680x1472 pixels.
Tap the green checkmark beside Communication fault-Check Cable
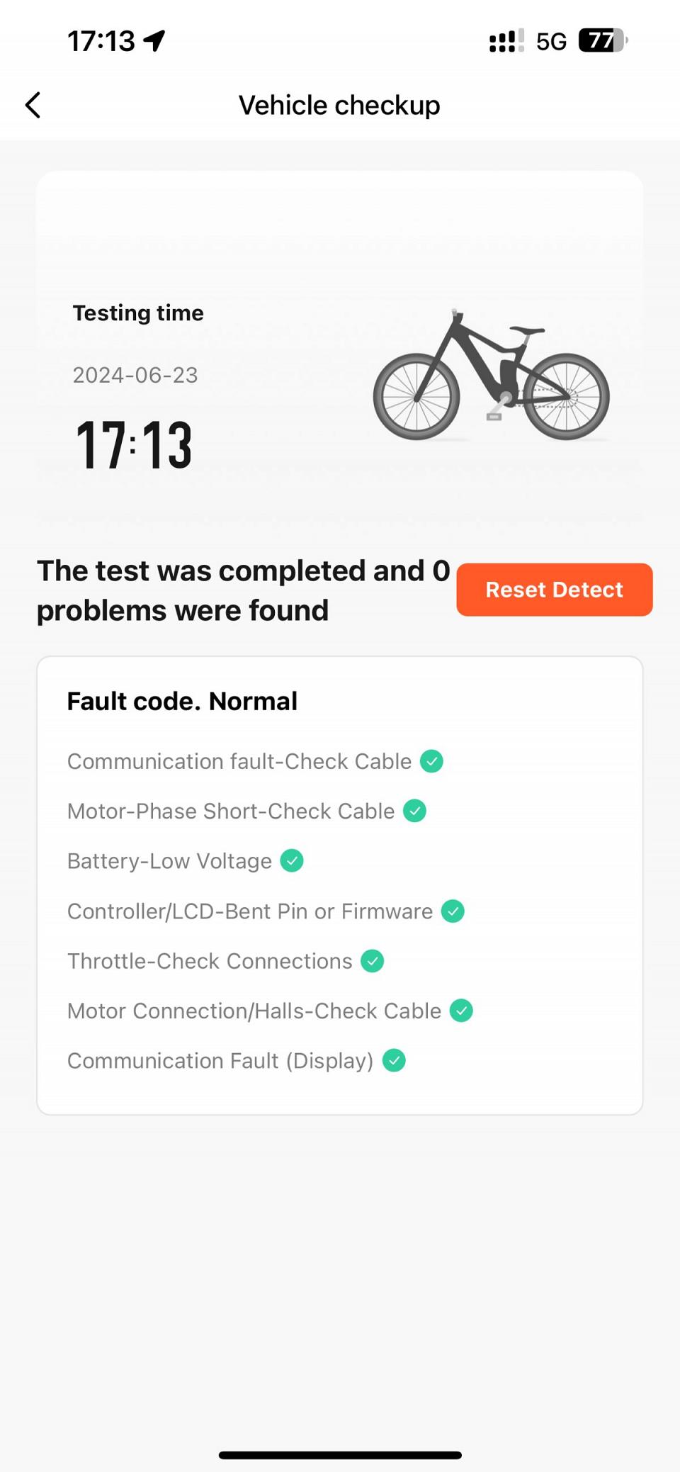(x=431, y=761)
